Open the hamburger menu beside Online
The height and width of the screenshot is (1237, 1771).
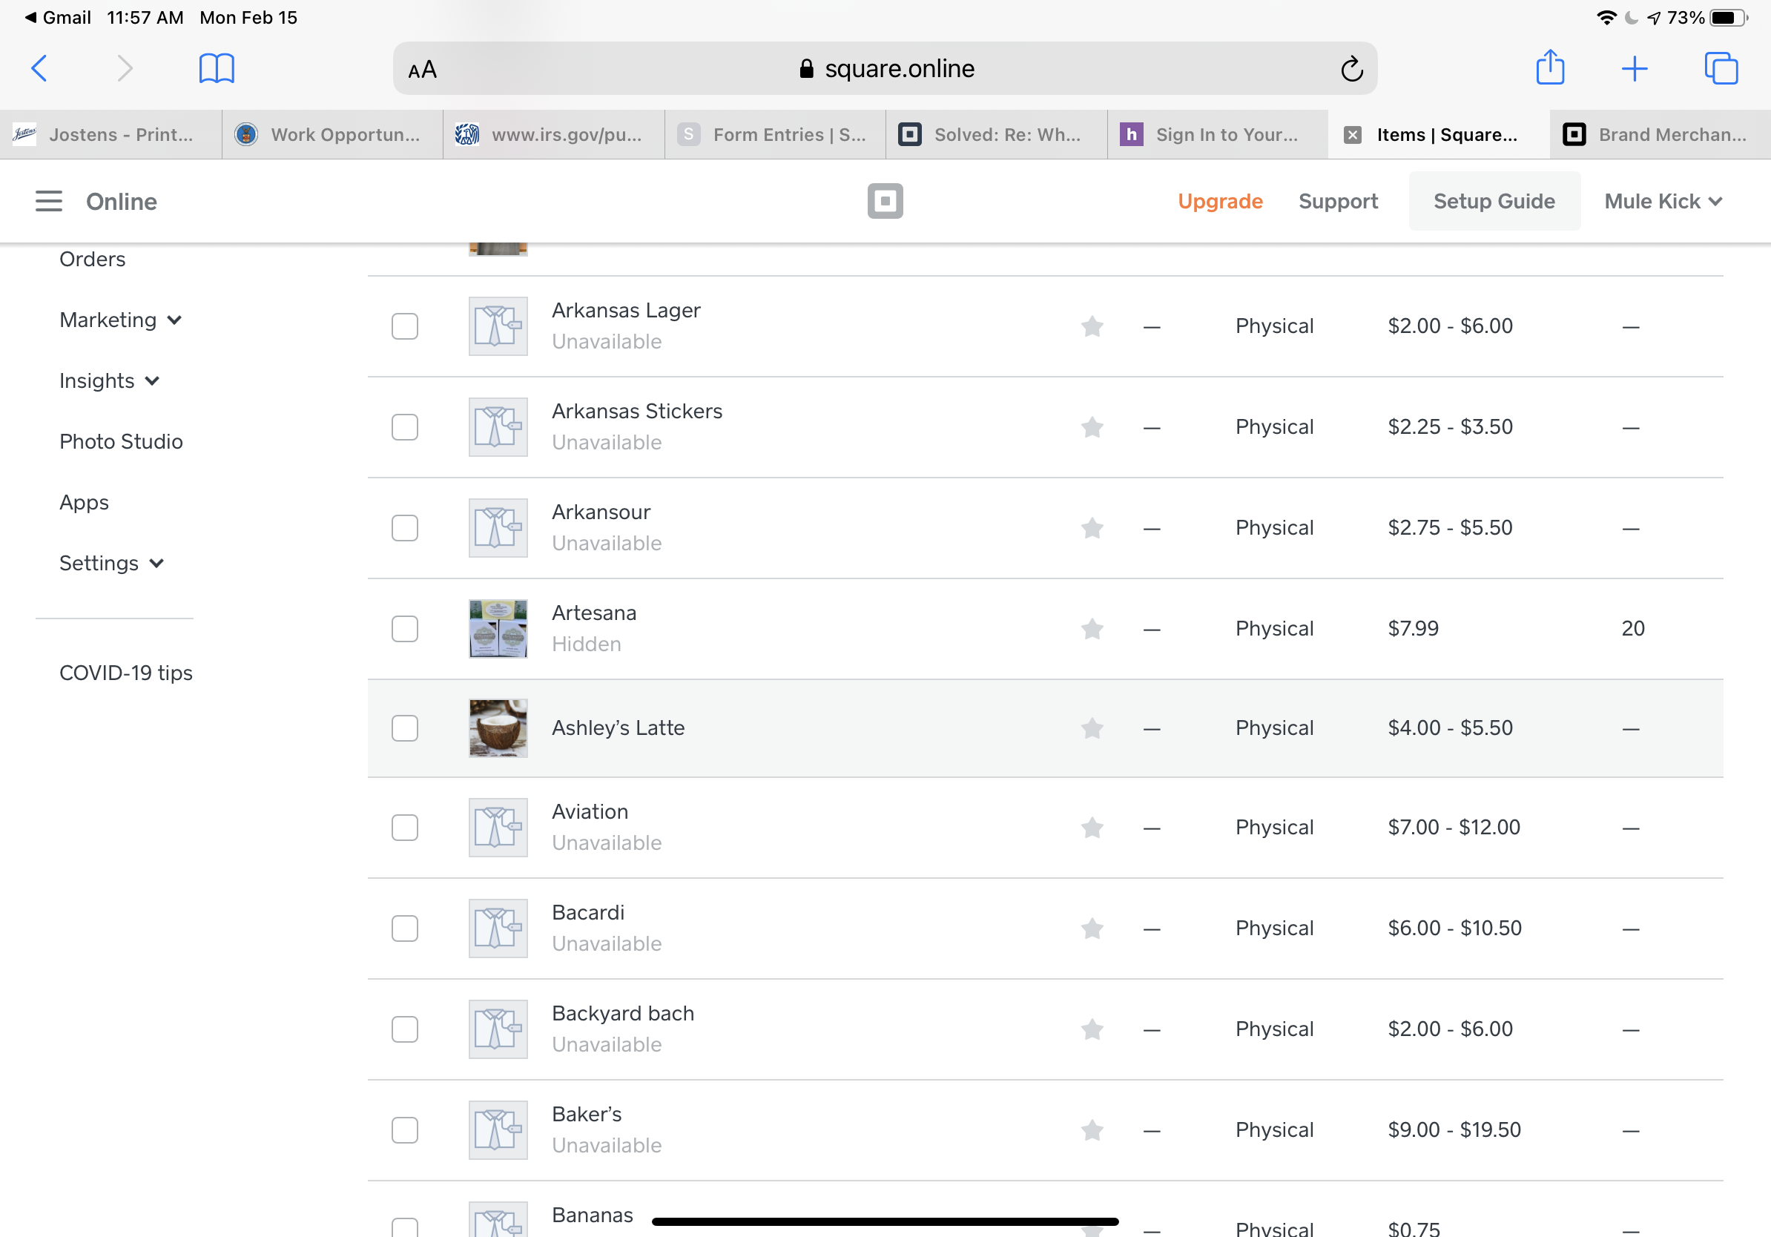click(x=49, y=201)
